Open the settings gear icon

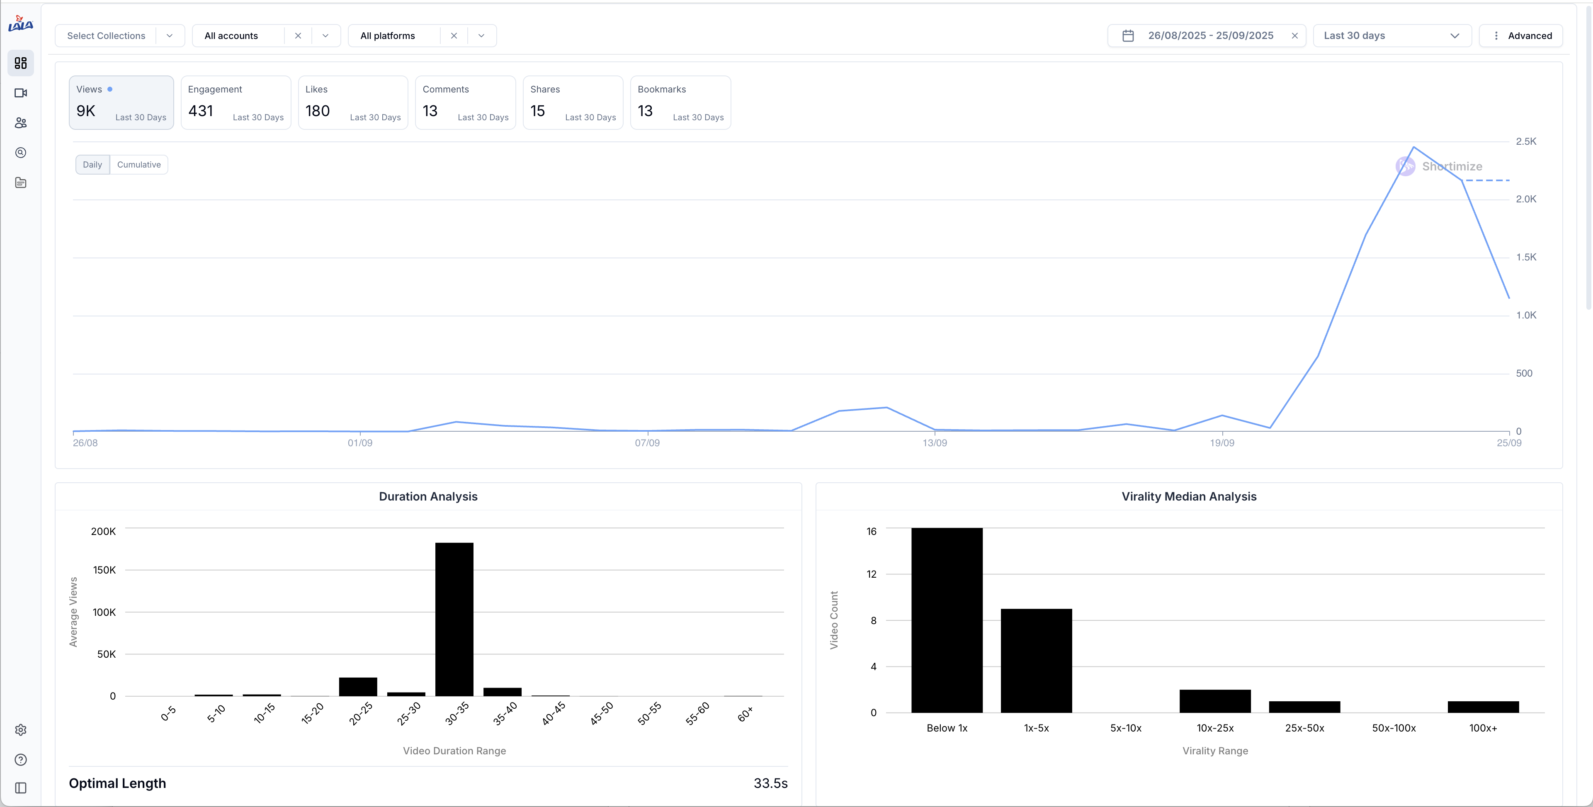pos(20,730)
